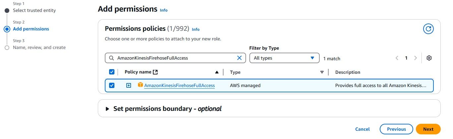Viewport: 453px width, 139px height.
Task: Click into the policy search input field
Action: (176, 58)
